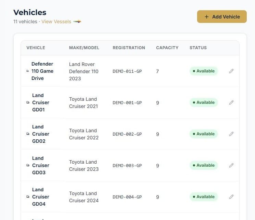The height and width of the screenshot is (220, 255).
Task: Click the arrow icon next to View Vessels
Action: point(77,22)
